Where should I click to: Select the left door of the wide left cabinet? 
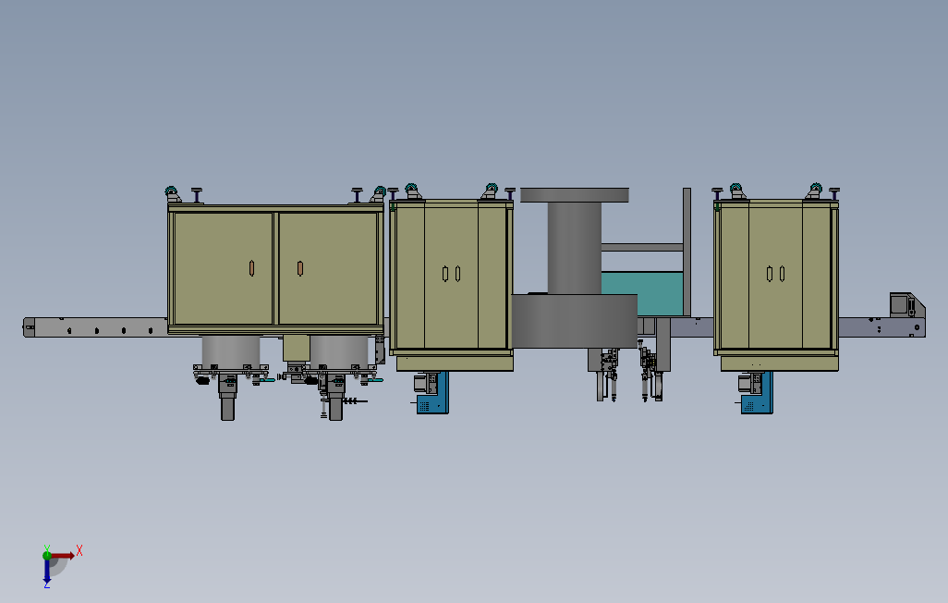pos(223,268)
